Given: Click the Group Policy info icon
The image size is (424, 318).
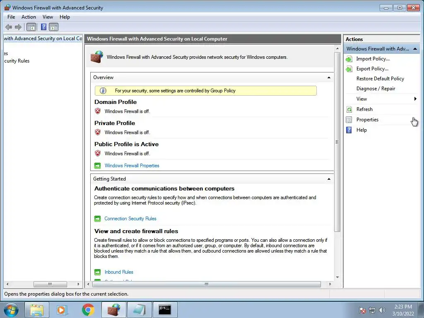Looking at the screenshot, I should pos(103,91).
